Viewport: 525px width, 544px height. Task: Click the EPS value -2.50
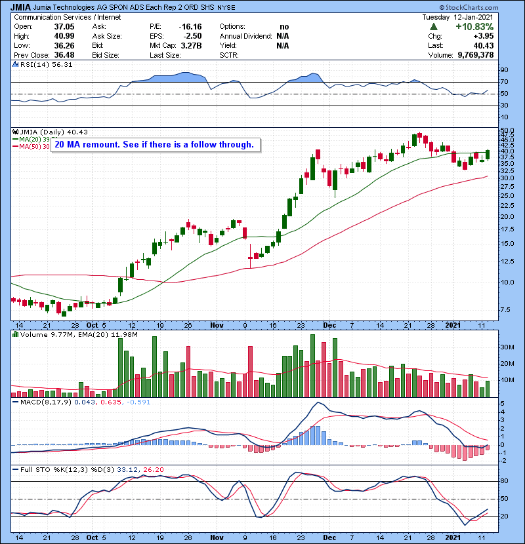click(x=192, y=36)
